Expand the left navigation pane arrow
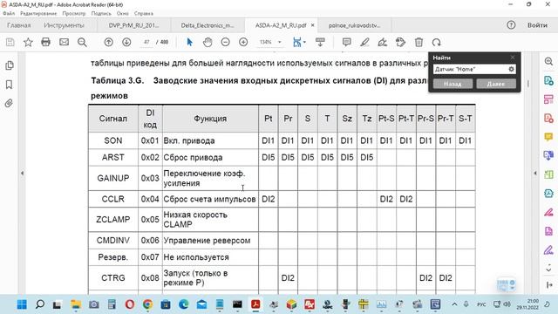Viewport: 558px width, 314px height. (22, 174)
